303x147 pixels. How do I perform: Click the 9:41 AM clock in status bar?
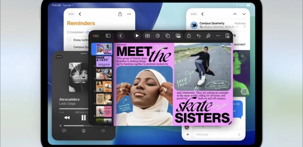pos(56,5)
